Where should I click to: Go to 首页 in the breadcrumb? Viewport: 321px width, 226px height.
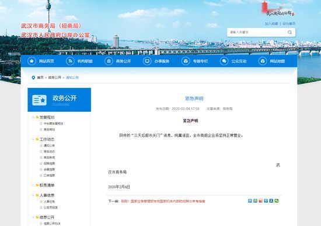coord(40,77)
